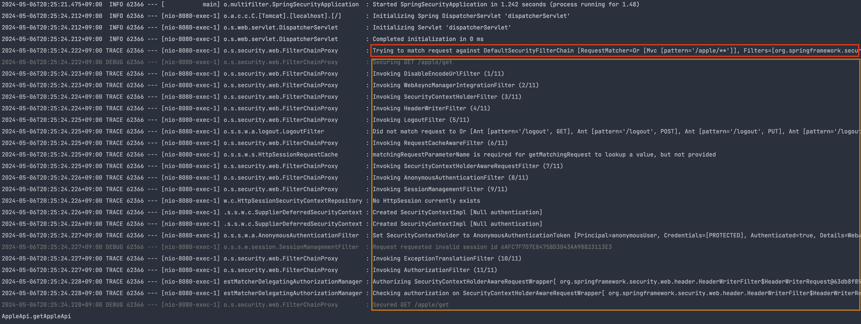The image size is (861, 324).
Task: Click 'Invoking RequestCacheAwareFilter (6/11)' message
Action: [x=440, y=143]
